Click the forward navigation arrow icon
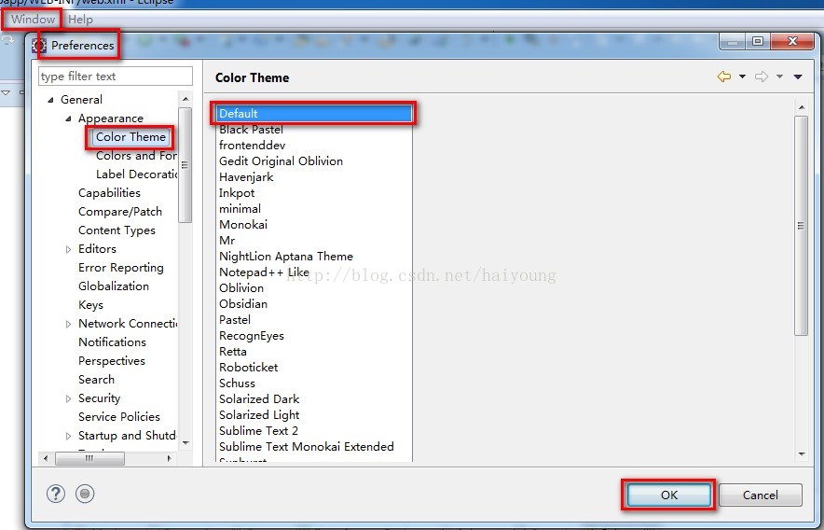This screenshot has width=824, height=530. (x=762, y=77)
